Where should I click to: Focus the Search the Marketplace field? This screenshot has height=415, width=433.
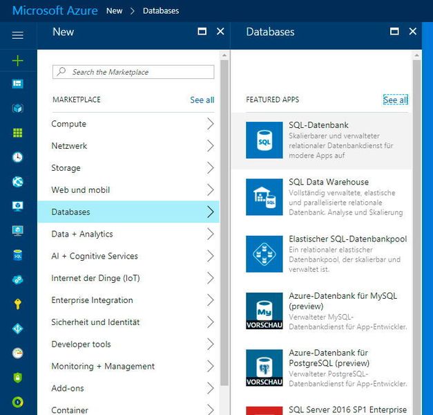[133, 72]
